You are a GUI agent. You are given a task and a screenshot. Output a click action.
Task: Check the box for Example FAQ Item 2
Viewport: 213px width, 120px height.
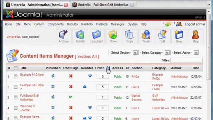coord(16,87)
